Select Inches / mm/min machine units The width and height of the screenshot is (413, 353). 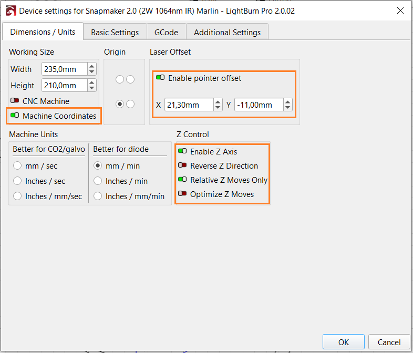tap(98, 196)
